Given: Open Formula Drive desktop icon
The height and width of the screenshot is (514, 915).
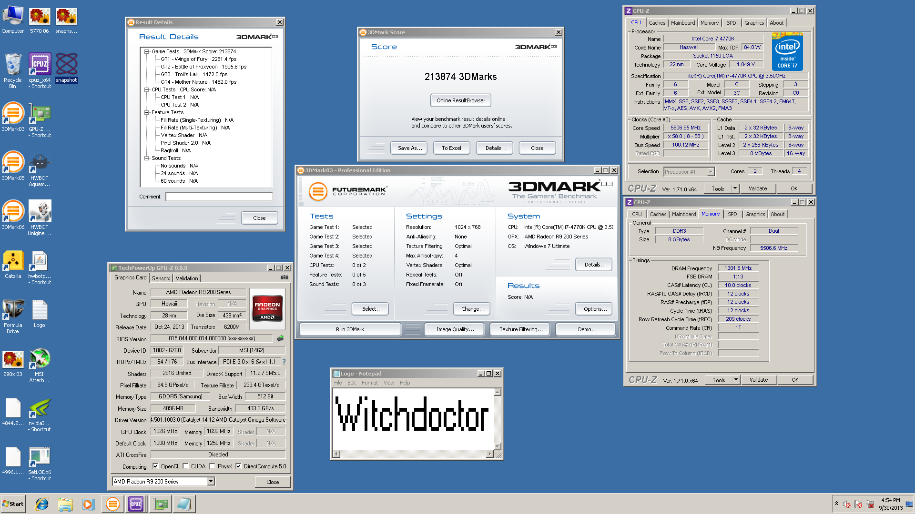Looking at the screenshot, I should click(13, 316).
